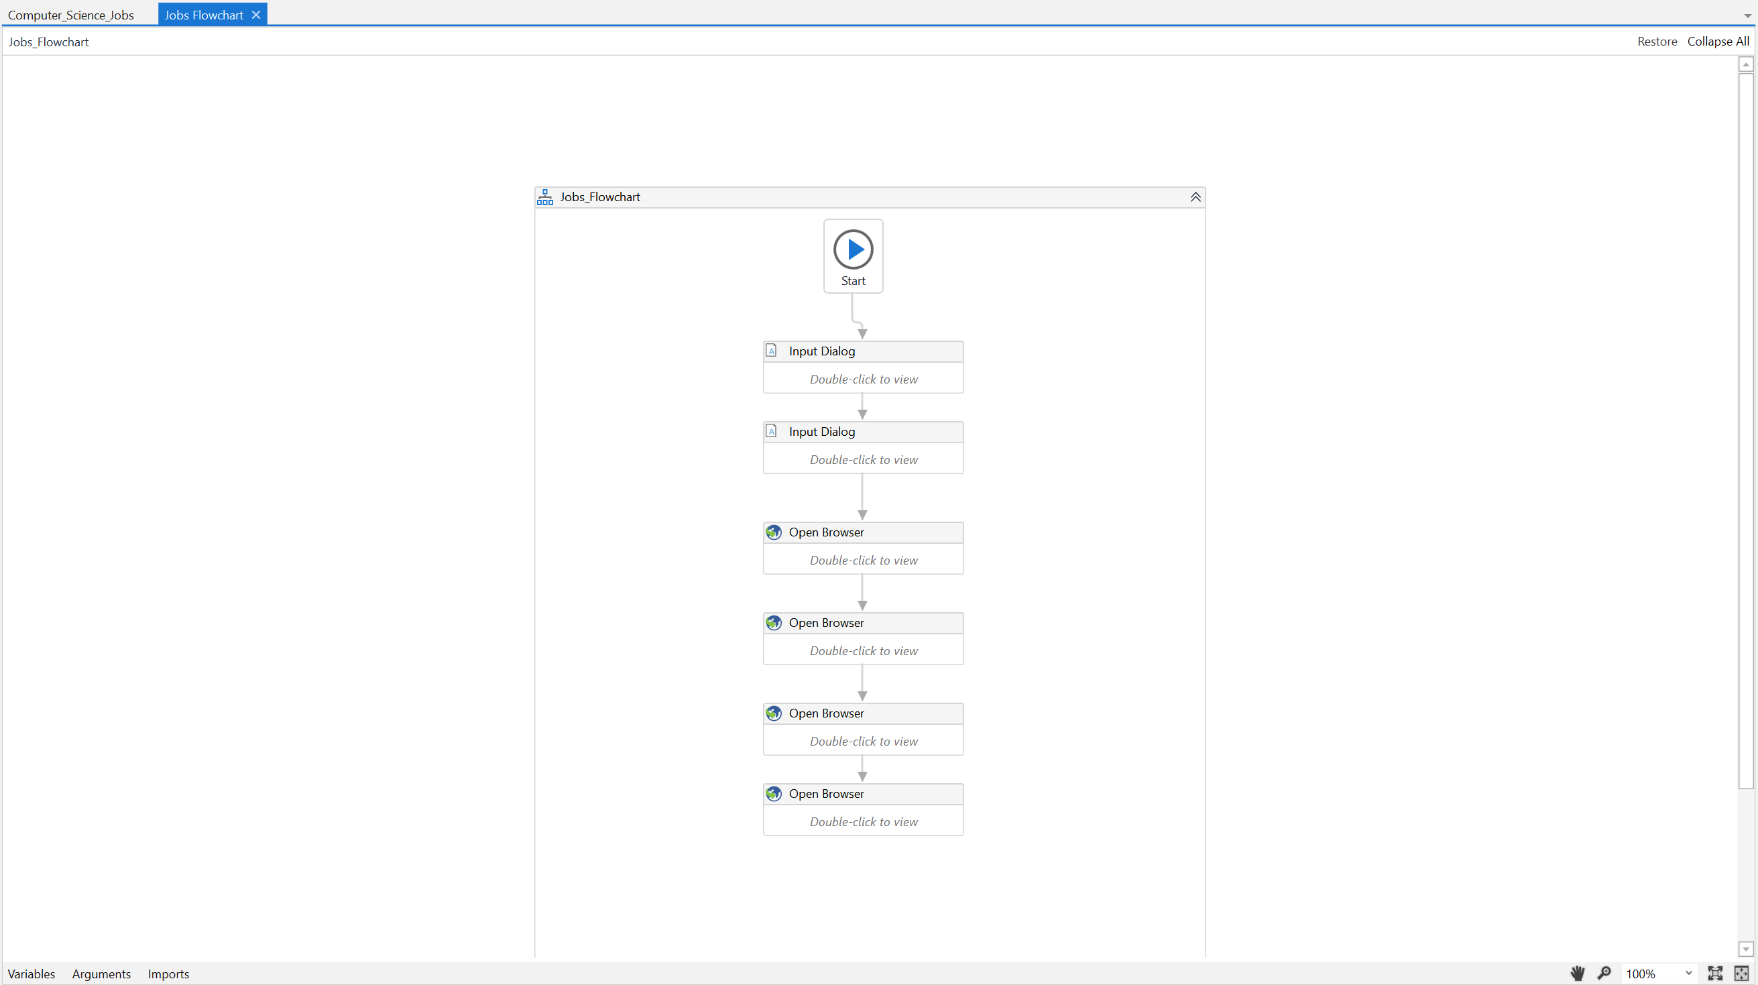Click the vertical scrollbar down arrow

(x=1746, y=949)
